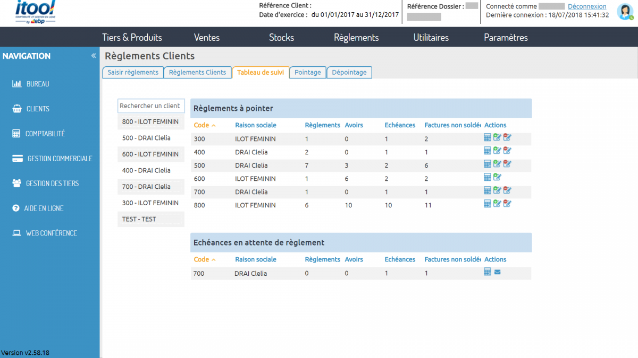Sort Règlements à pointer by Echéances column
The image size is (638, 358).
(x=400, y=125)
